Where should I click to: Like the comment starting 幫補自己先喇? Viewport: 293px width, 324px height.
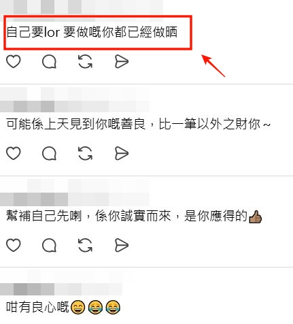click(14, 245)
